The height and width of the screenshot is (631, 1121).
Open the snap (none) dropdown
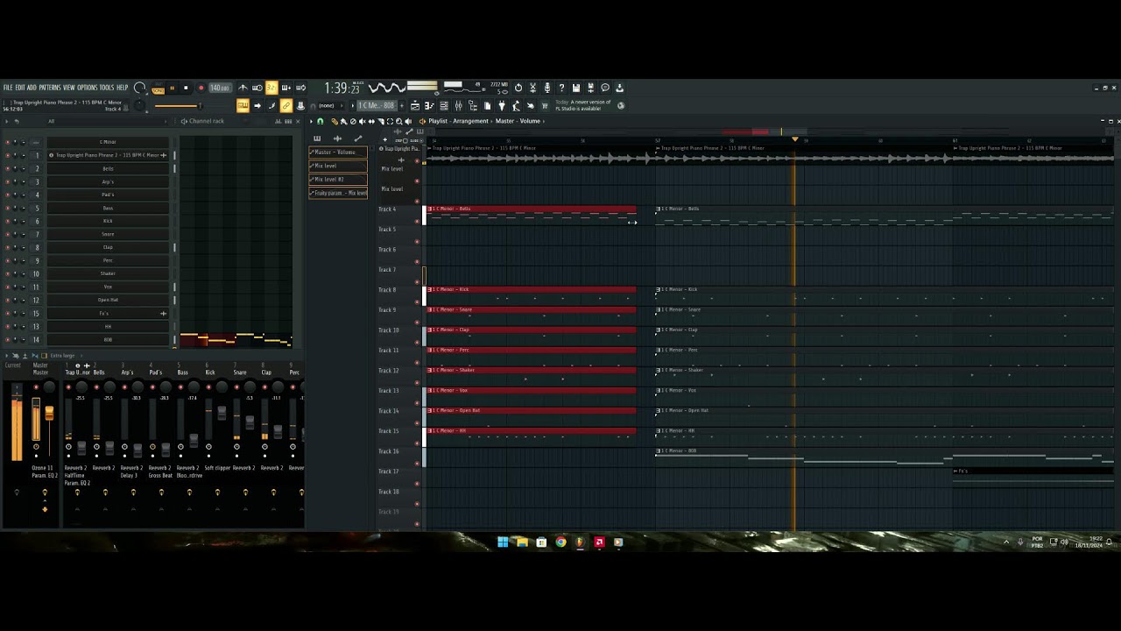coord(330,105)
